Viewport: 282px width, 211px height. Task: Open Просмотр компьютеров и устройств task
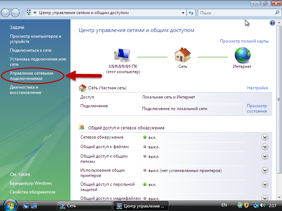[x=36, y=39]
